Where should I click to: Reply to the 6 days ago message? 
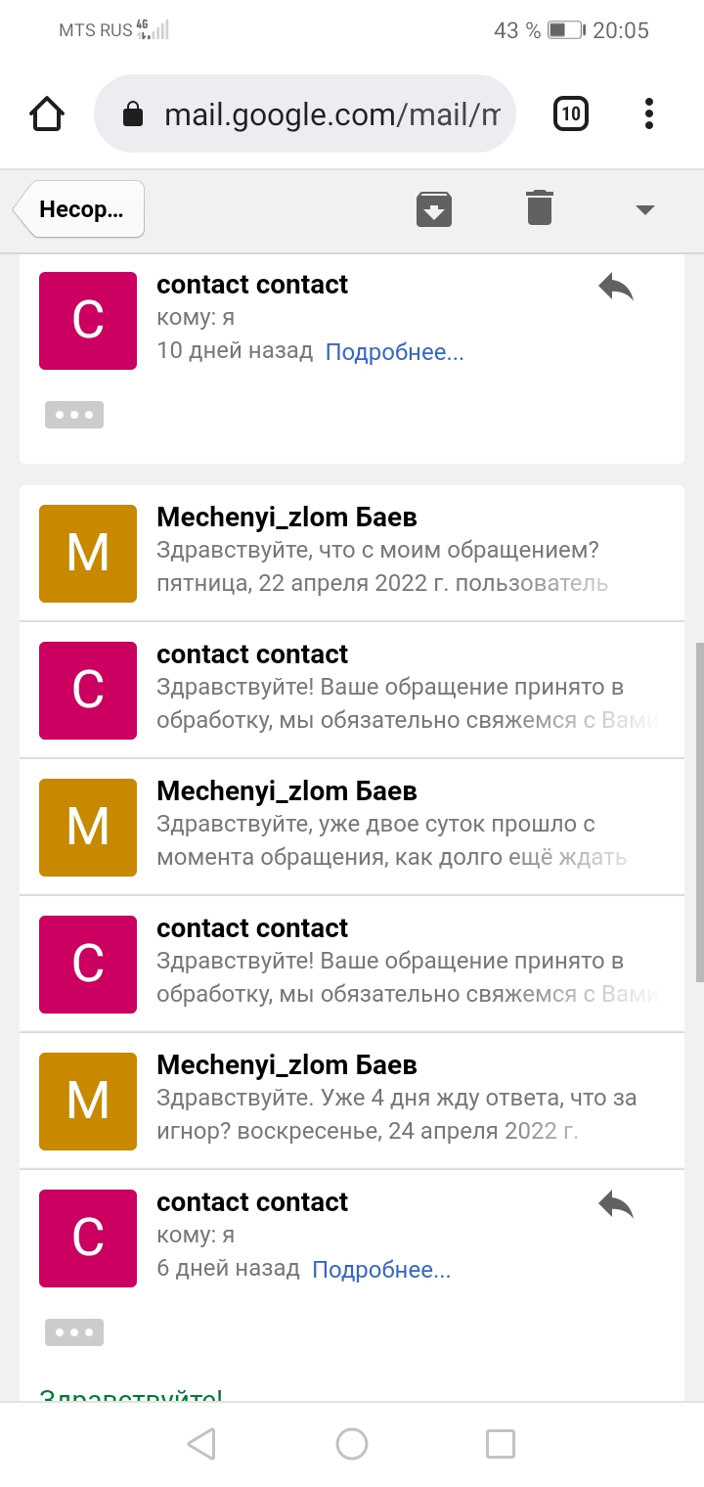(x=616, y=1205)
